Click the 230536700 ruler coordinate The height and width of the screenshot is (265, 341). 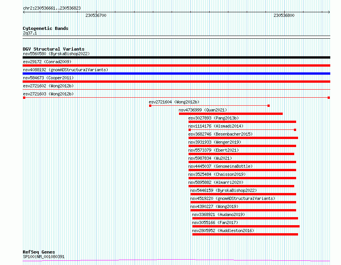[x=96, y=15]
